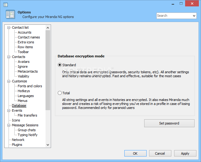Viewport: 201px width, 162px height.
Task: Select Row items in the tree
Action: tap(25, 47)
